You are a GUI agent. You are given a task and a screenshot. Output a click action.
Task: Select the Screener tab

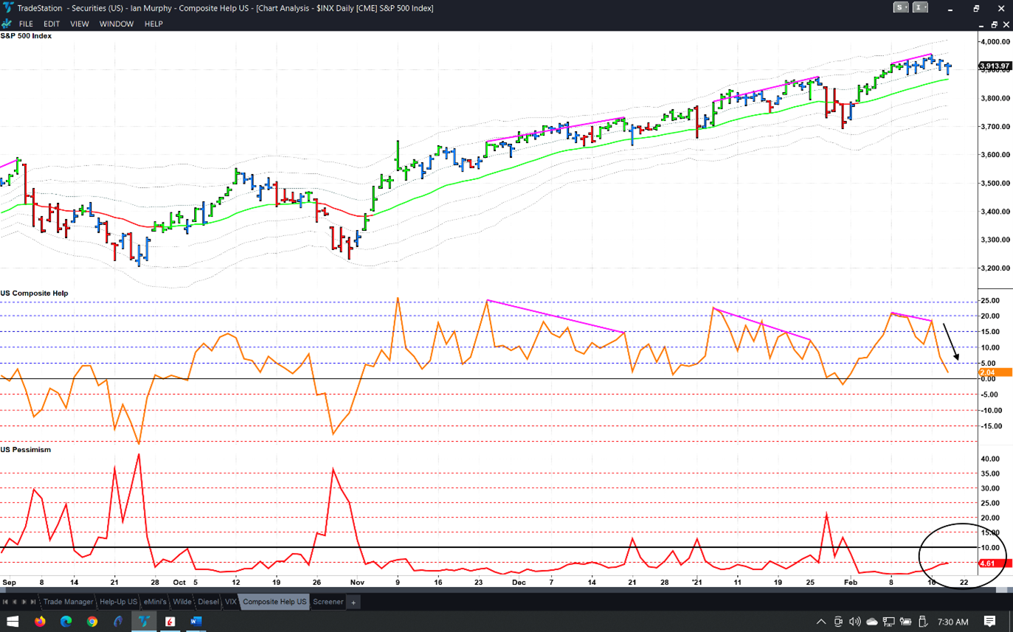click(x=328, y=602)
